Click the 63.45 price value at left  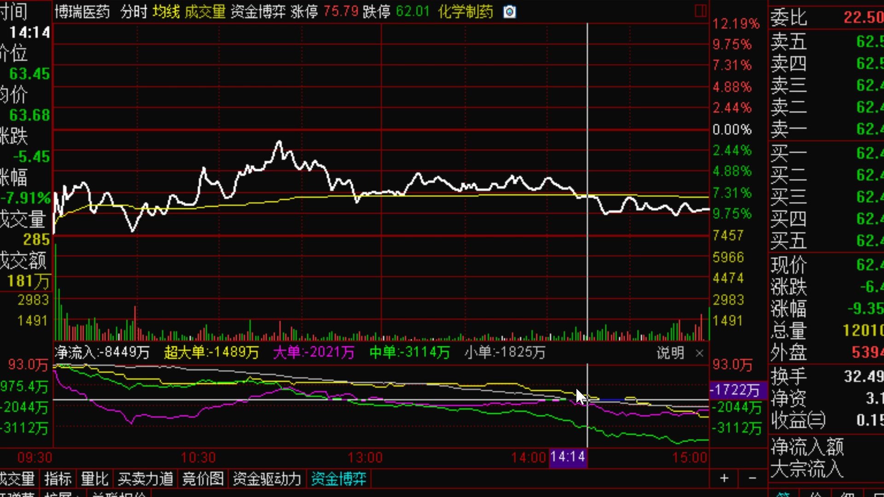[29, 74]
